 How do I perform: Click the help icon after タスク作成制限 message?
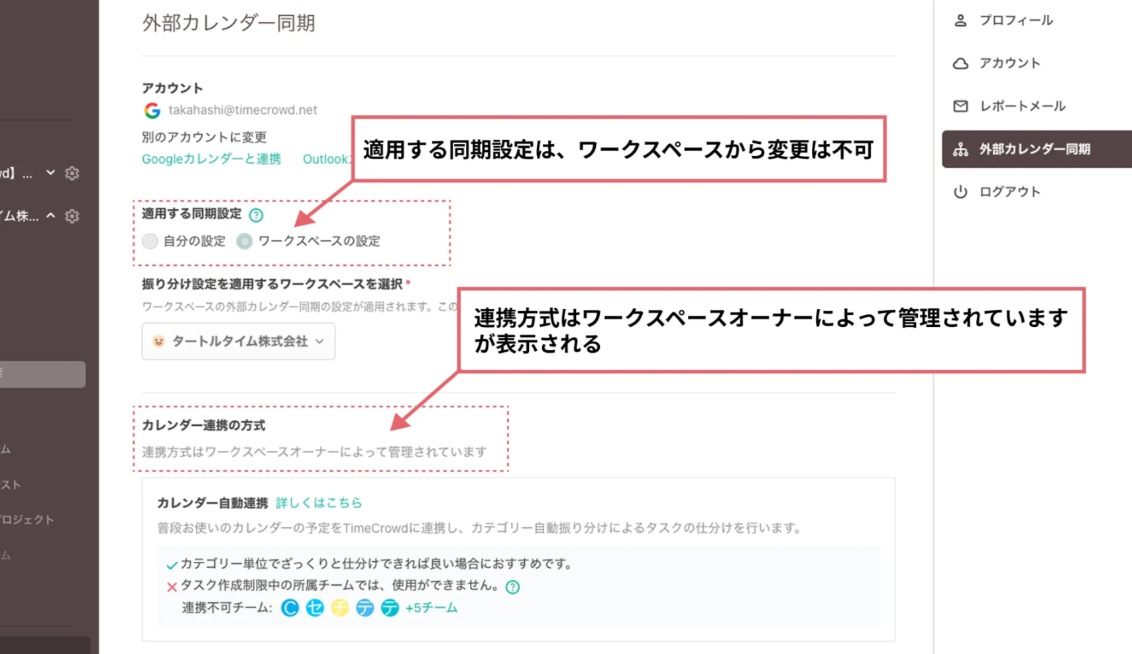click(512, 586)
